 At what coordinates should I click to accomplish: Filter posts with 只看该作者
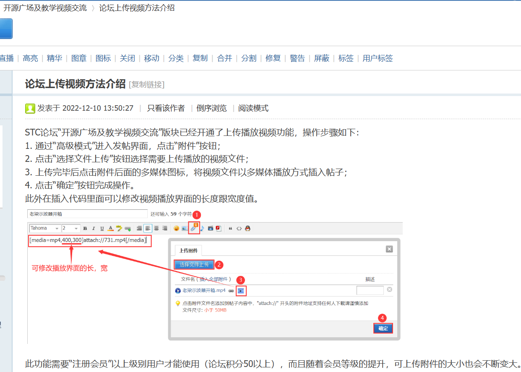coord(166,108)
